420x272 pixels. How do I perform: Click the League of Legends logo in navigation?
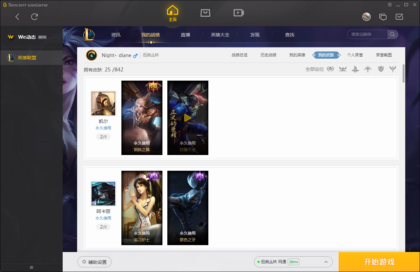(89, 34)
